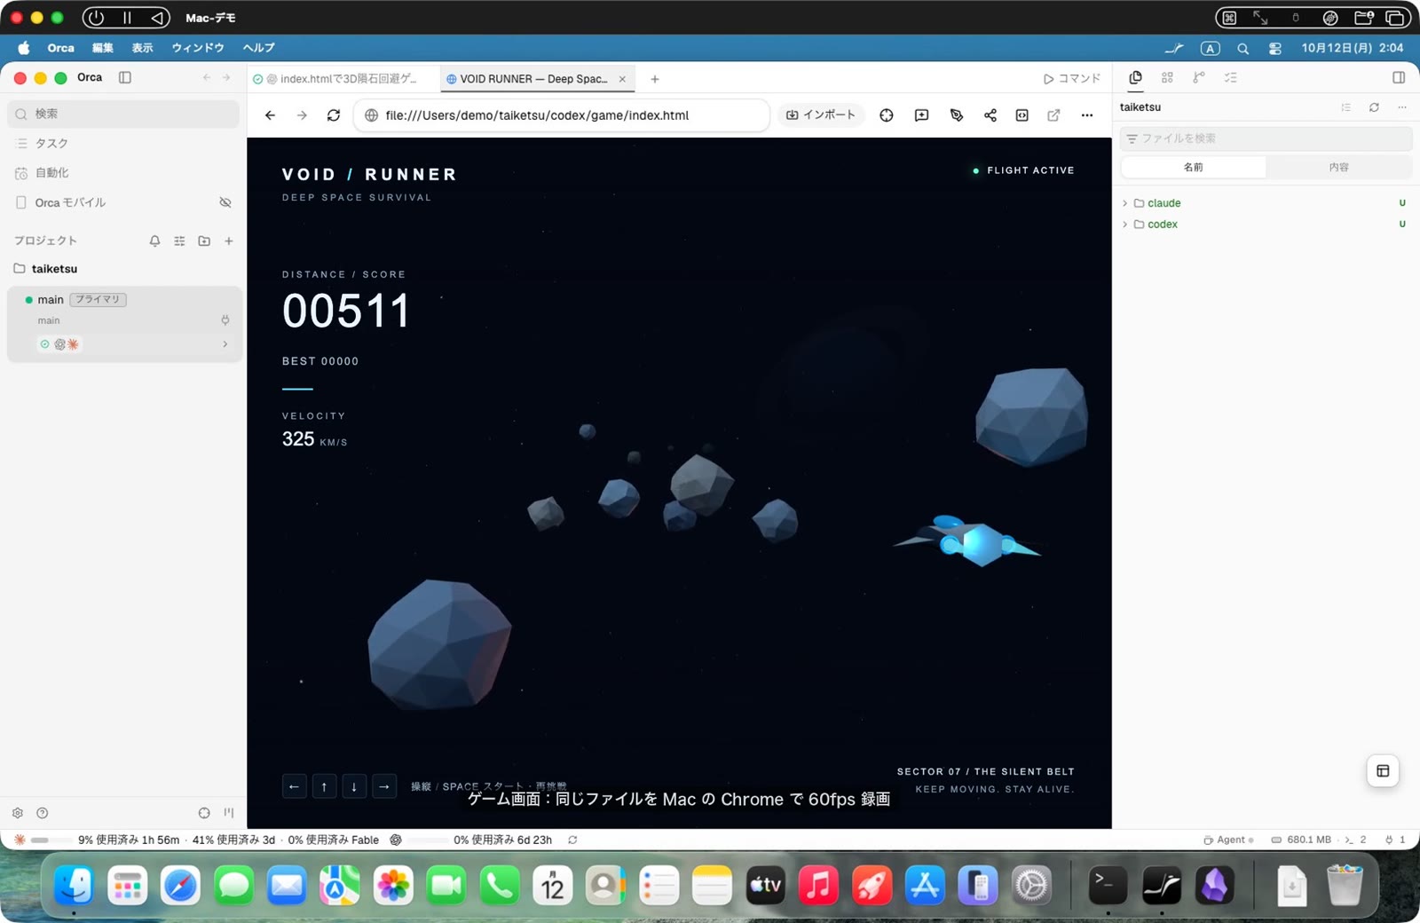Open the code view icon in toolbar
Screen dimensions: 1420x923
coord(1022,115)
